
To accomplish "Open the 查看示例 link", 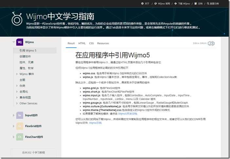I will [214, 4].
